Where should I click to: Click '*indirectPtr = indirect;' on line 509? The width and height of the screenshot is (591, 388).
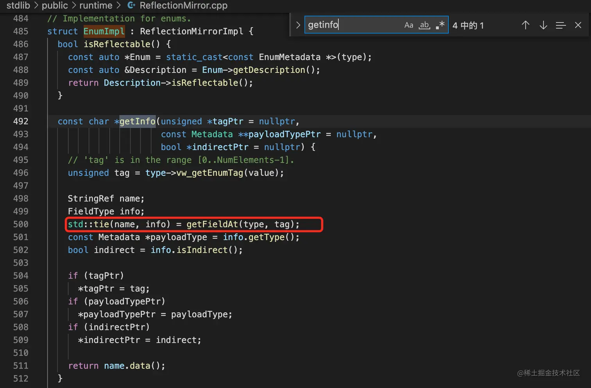click(x=140, y=340)
